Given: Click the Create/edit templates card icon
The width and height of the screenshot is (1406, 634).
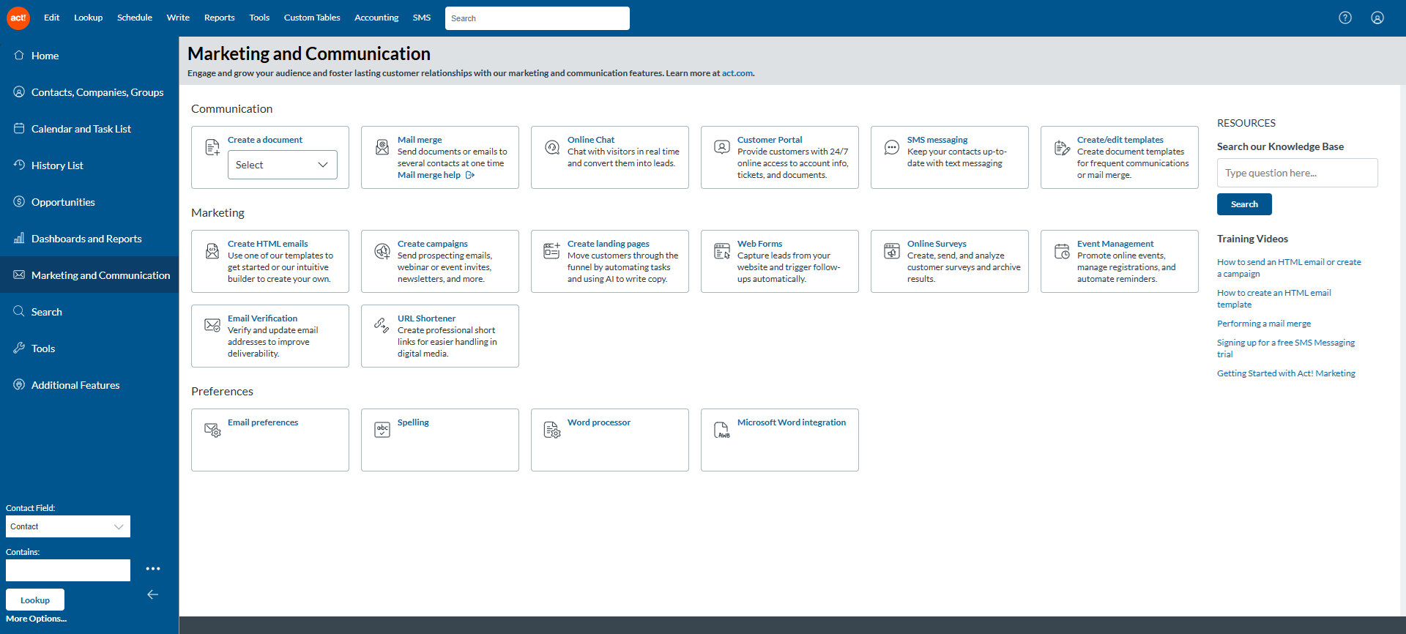Looking at the screenshot, I should 1062,147.
